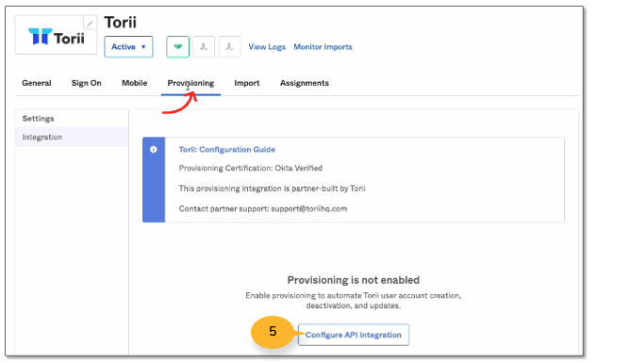Click the 'Enable provisioning to automate' description text
The image size is (630, 363).
coord(353,301)
